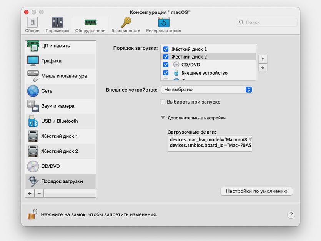321x241 pixels.
Task: Switch to the Резервная копия tab
Action: pyautogui.click(x=163, y=25)
